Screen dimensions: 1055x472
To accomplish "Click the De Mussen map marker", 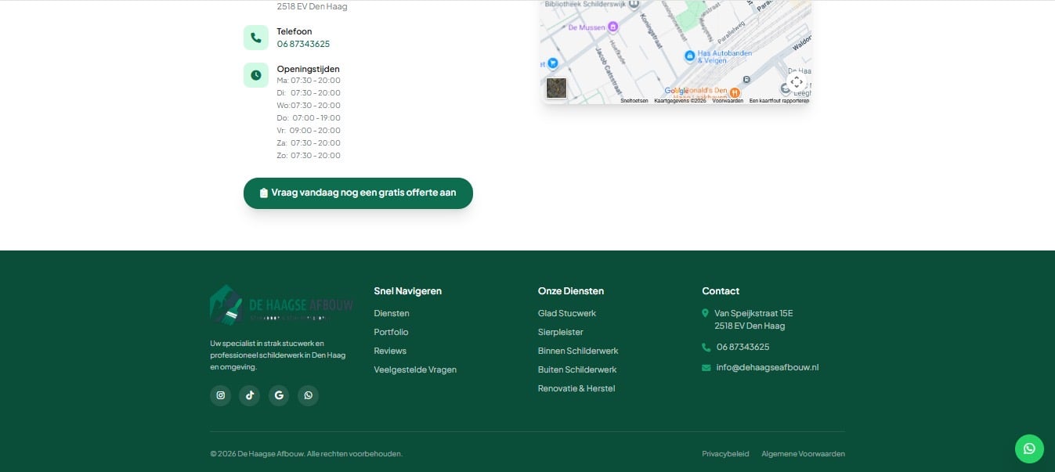I will (613, 27).
